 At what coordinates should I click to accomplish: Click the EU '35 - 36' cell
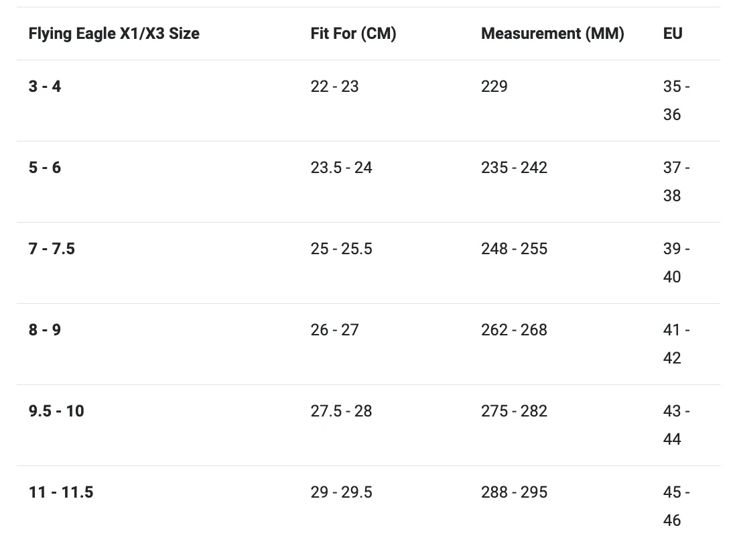(675, 101)
